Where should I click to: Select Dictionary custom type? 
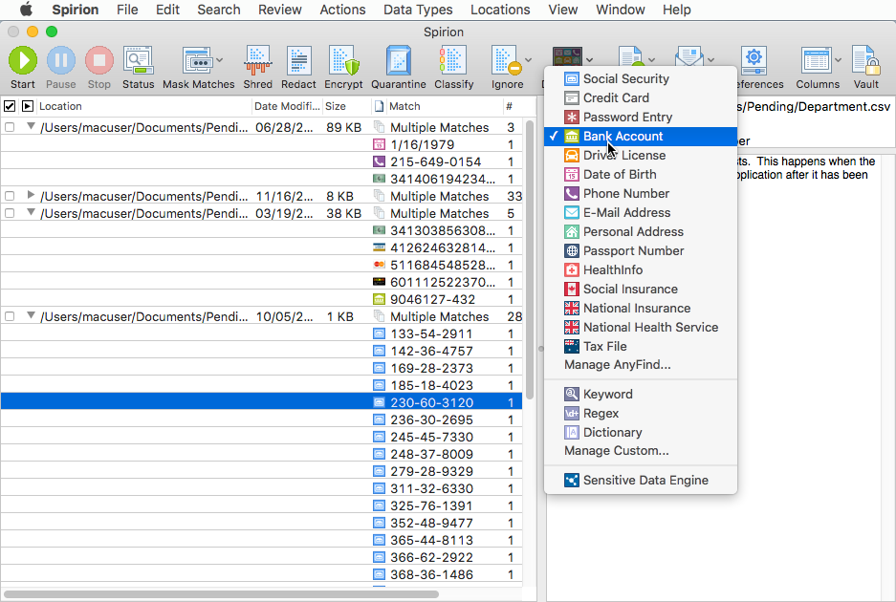point(641,432)
